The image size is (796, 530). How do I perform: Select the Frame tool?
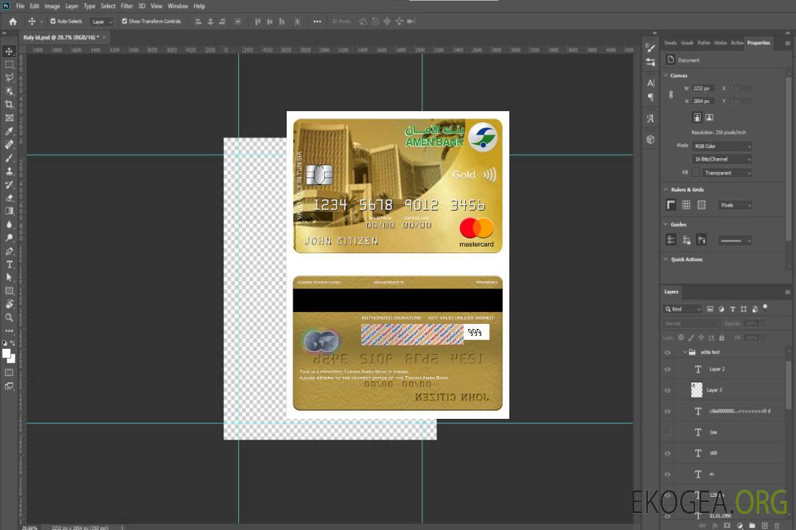click(9, 118)
